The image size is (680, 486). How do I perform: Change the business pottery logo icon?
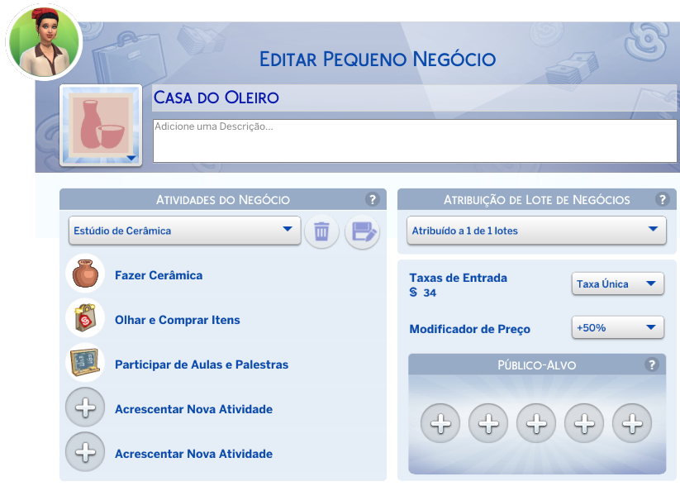point(101,125)
